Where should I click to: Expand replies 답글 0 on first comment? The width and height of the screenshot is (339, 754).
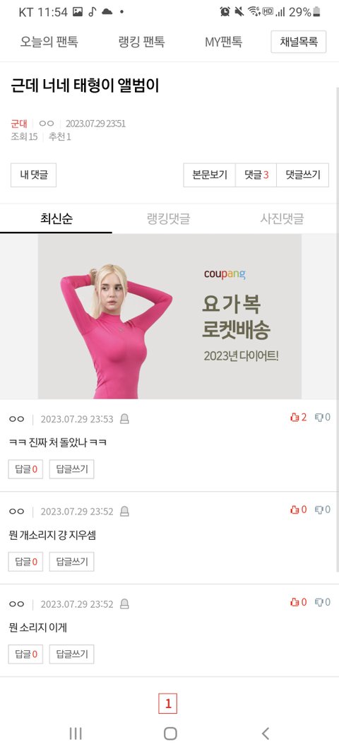[25, 469]
